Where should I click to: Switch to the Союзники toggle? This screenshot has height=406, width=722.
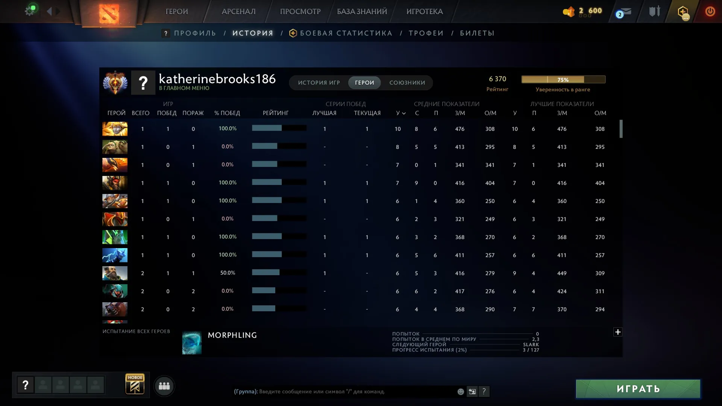point(407,83)
